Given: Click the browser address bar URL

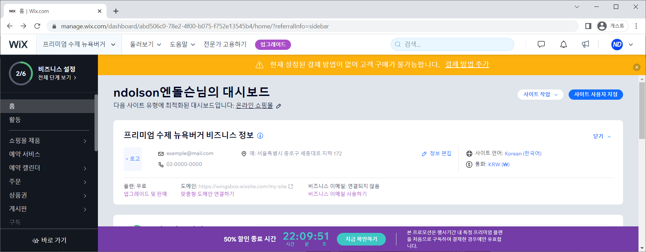Looking at the screenshot, I should [195, 26].
